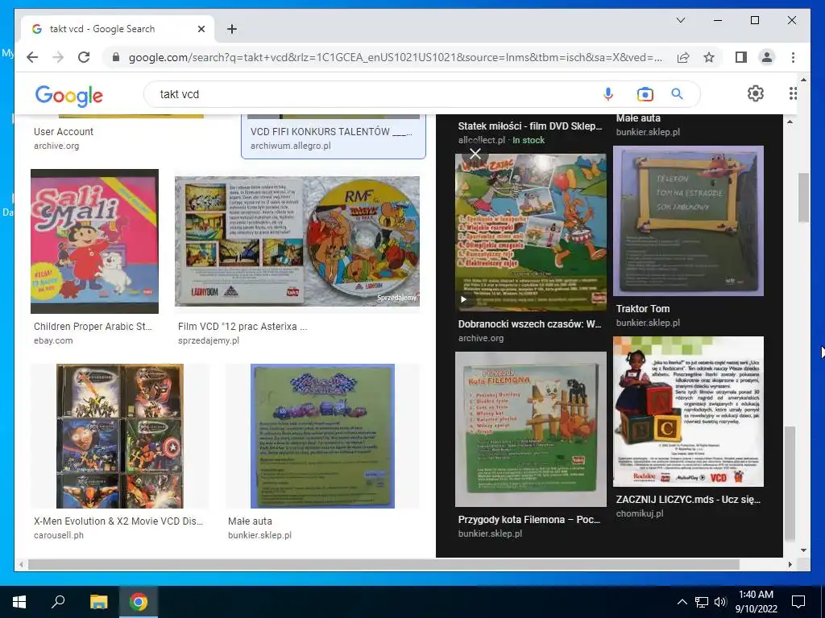View site information via the lock icon

tap(116, 57)
